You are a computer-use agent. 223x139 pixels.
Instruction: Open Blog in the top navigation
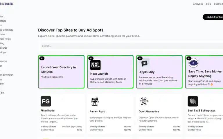click(208, 4)
